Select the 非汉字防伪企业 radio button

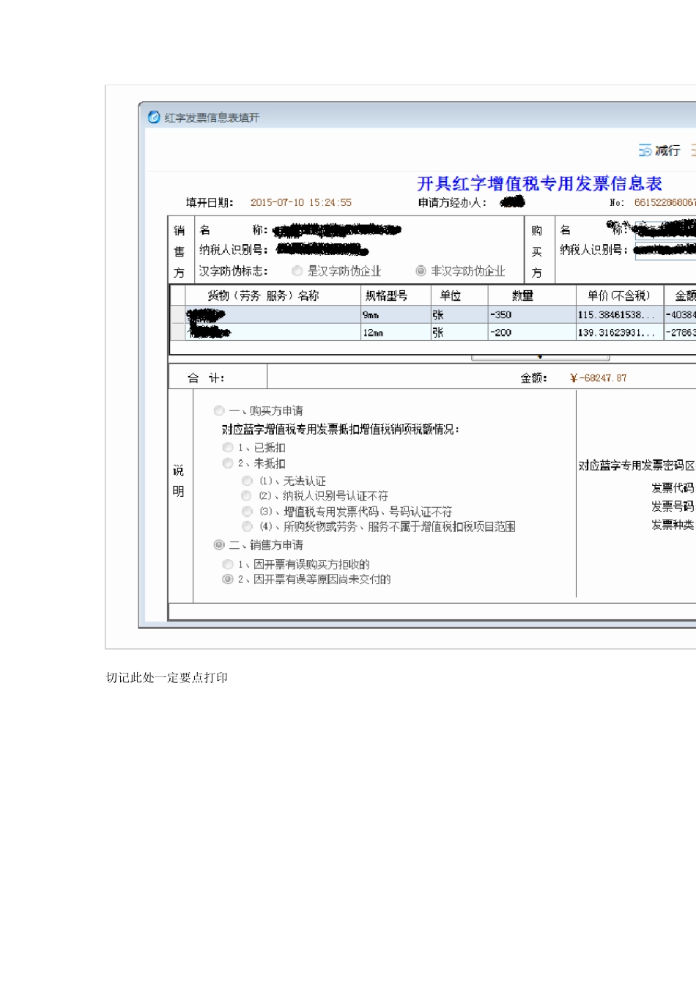tap(421, 271)
